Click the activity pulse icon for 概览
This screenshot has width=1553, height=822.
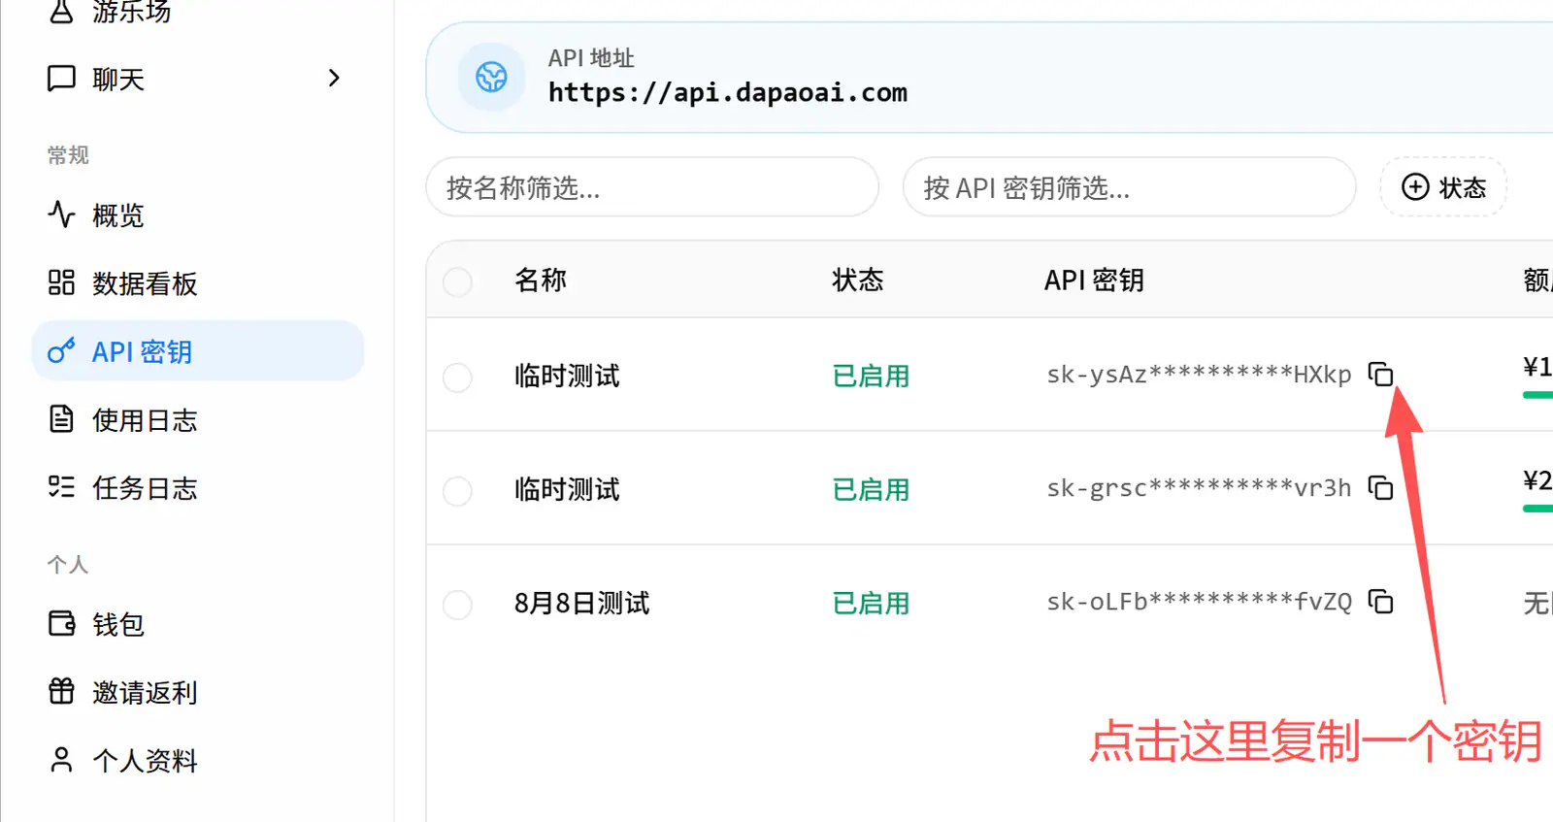pos(61,214)
